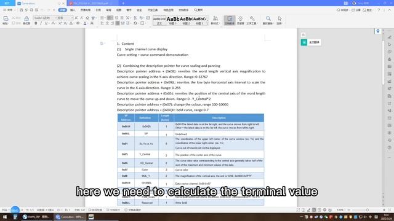Align paragraph to the left
Screen dimensions: 394x221
click(102, 23)
